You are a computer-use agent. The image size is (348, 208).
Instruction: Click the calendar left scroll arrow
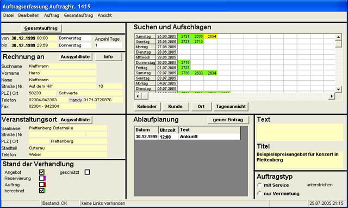pyautogui.click(x=138, y=96)
